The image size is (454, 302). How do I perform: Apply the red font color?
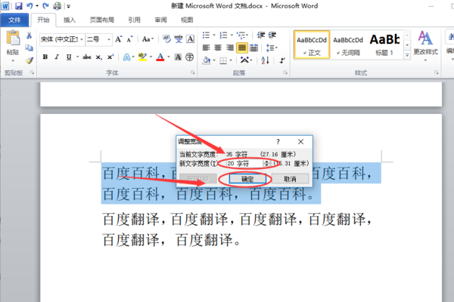click(x=160, y=57)
